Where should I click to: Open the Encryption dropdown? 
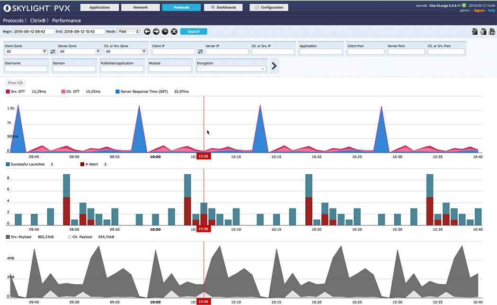click(x=231, y=69)
